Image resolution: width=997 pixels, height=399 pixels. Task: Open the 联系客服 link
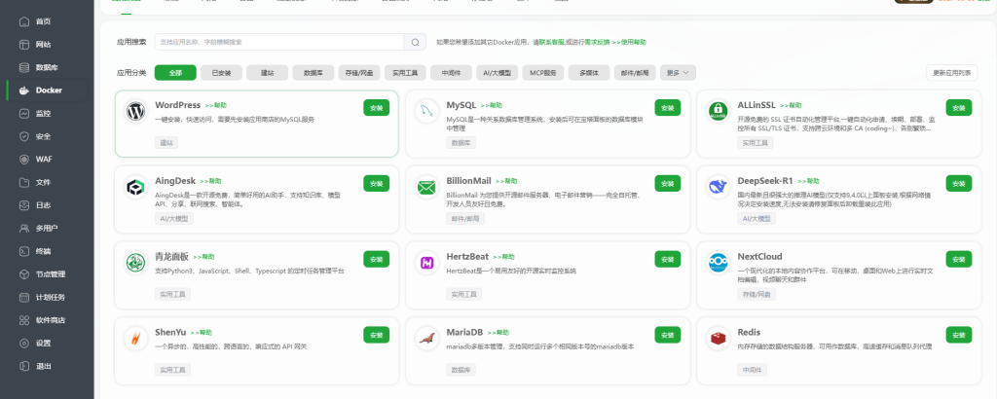(552, 42)
